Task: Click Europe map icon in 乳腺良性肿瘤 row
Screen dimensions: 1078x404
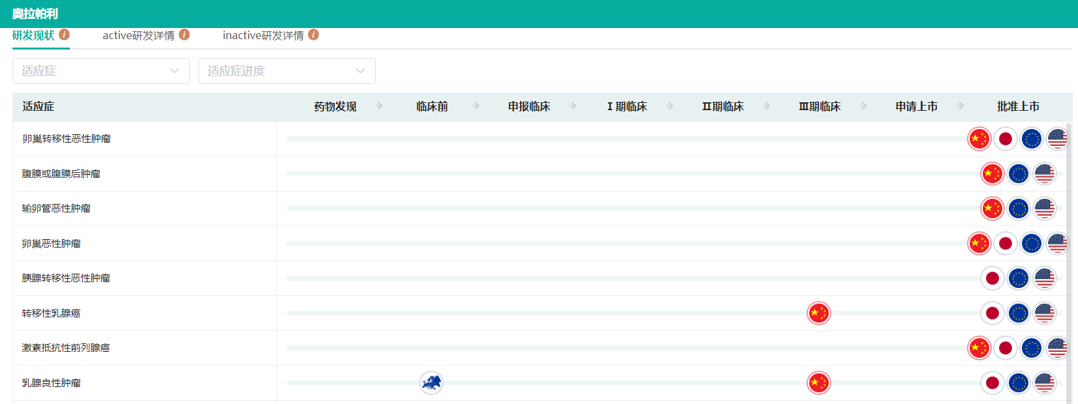Action: [431, 383]
